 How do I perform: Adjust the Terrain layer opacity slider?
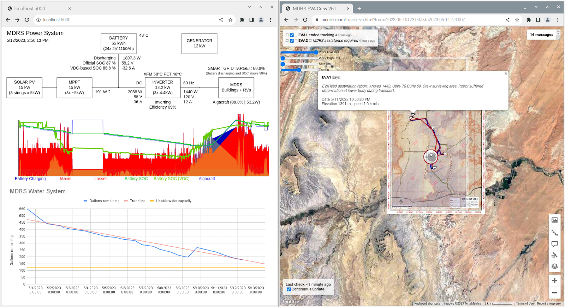pos(299,70)
